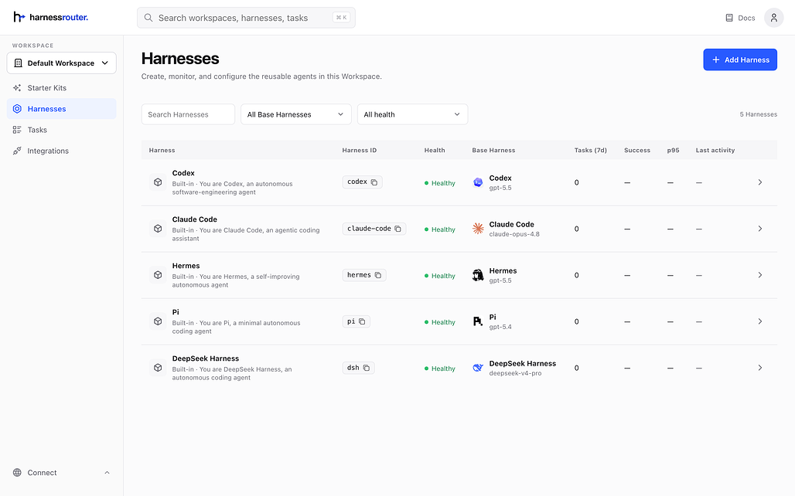Click the Codex base harness logo
Image resolution: width=795 pixels, height=496 pixels.
(478, 182)
